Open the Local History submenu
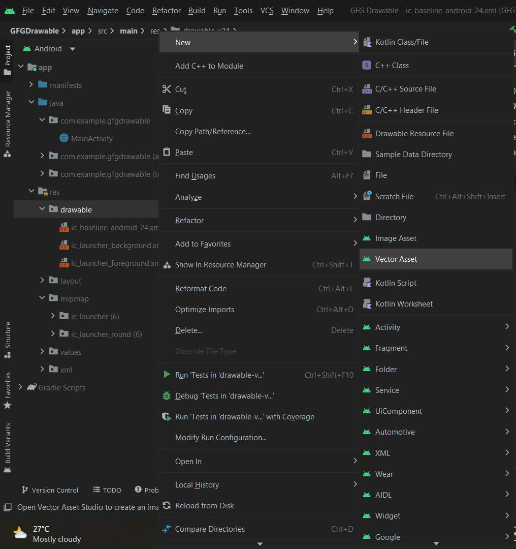This screenshot has width=516, height=549. coord(259,484)
